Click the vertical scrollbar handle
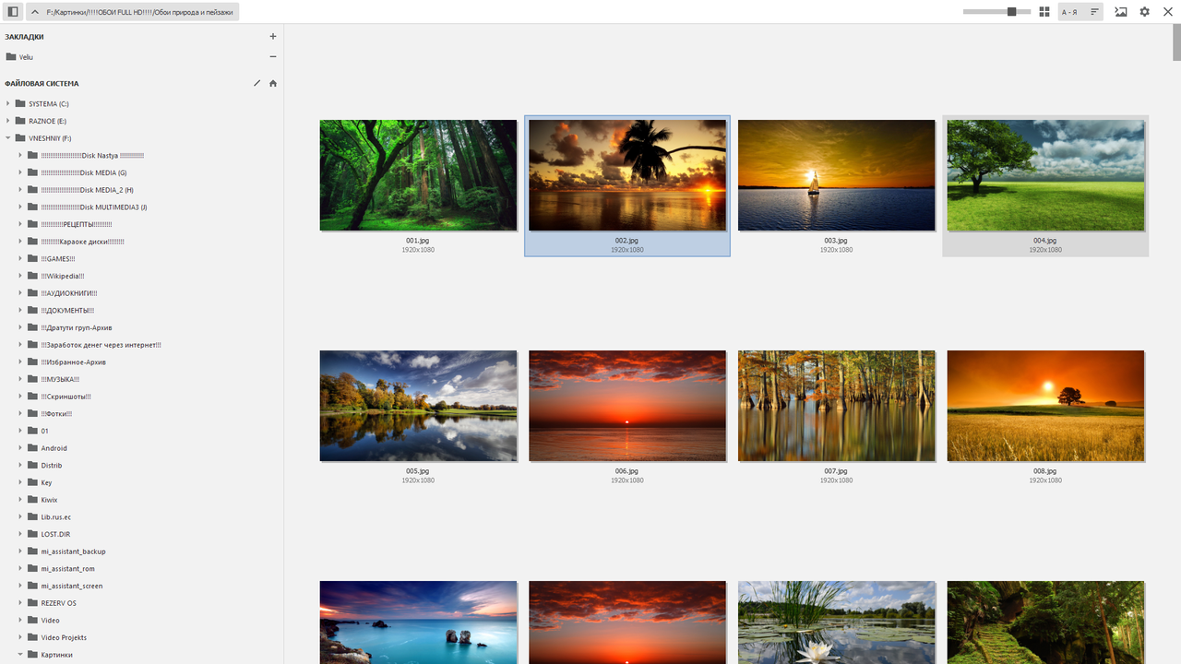Viewport: 1181px width, 664px height. tap(1176, 42)
